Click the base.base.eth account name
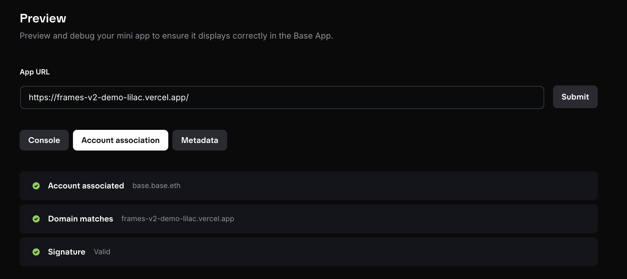 click(157, 186)
